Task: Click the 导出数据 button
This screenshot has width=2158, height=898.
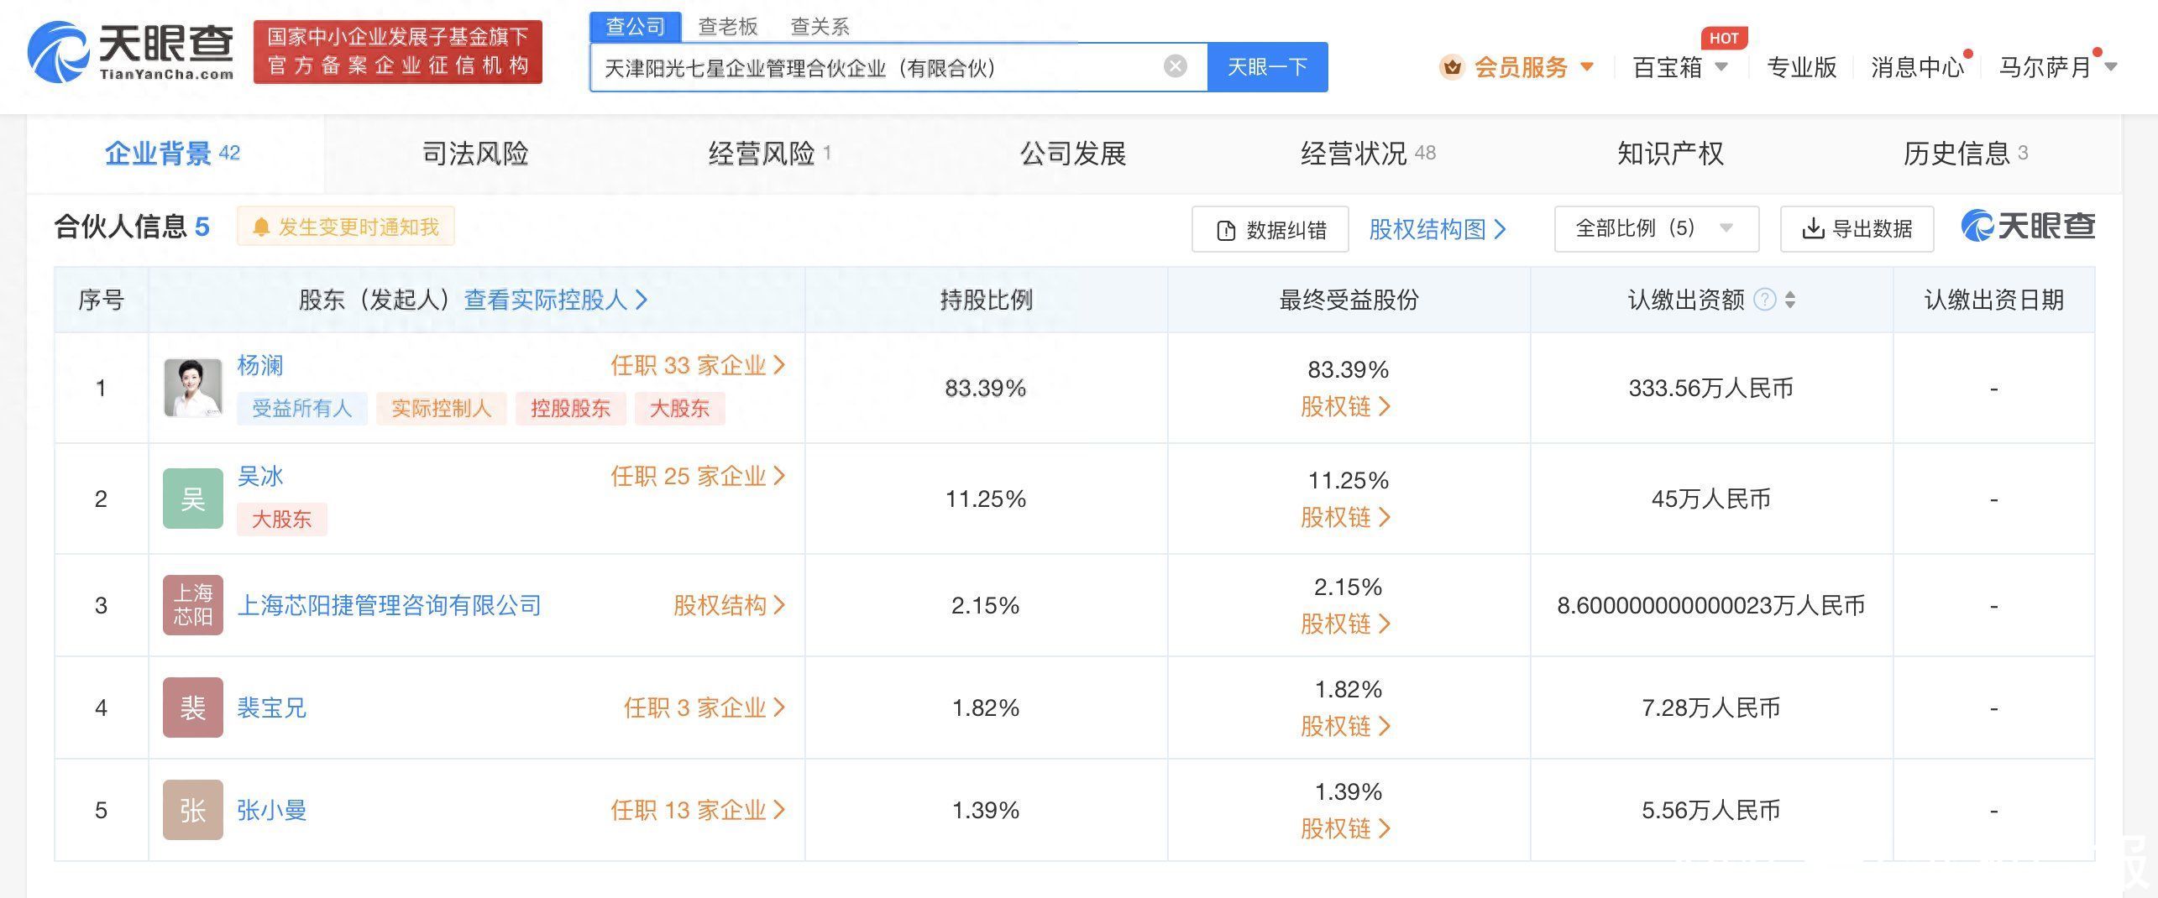Action: [1857, 228]
